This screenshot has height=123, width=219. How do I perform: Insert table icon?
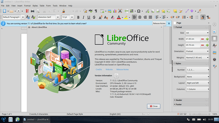(x=102, y=11)
